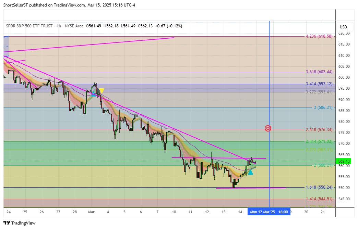Click the 575.00 price axis label

(344, 132)
